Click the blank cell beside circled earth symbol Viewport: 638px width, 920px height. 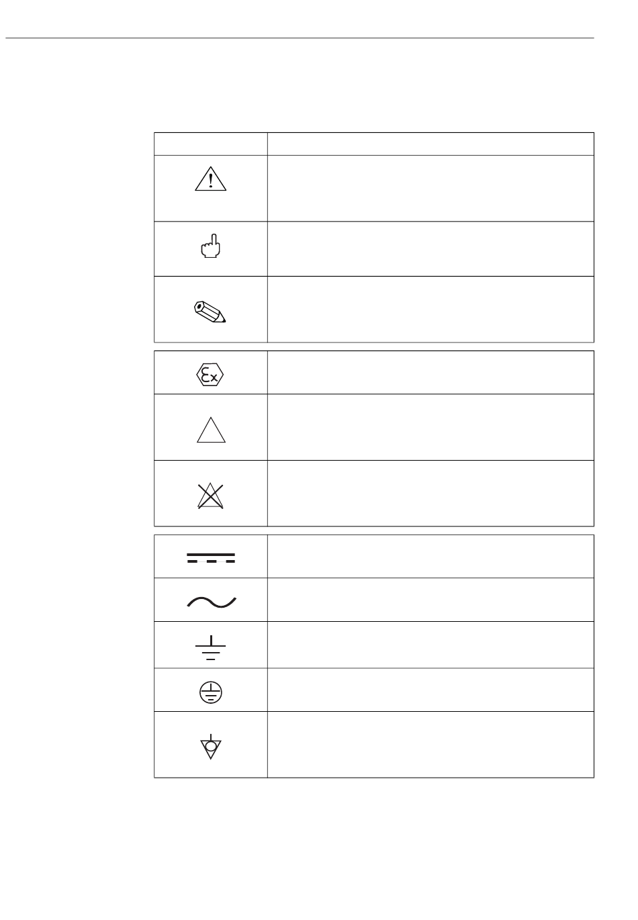pyautogui.click(x=430, y=690)
